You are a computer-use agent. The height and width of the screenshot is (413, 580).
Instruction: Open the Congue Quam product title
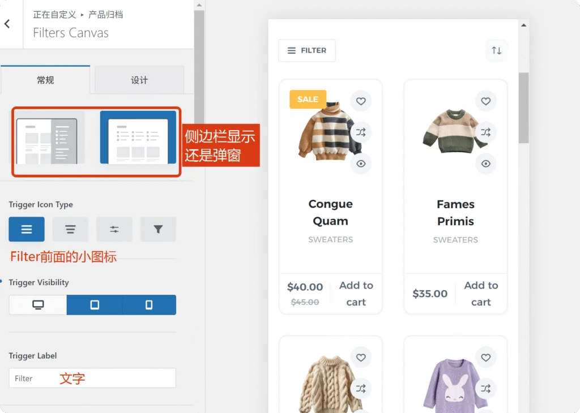[330, 212]
